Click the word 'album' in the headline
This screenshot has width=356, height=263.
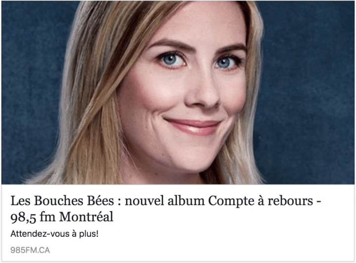[x=186, y=201]
